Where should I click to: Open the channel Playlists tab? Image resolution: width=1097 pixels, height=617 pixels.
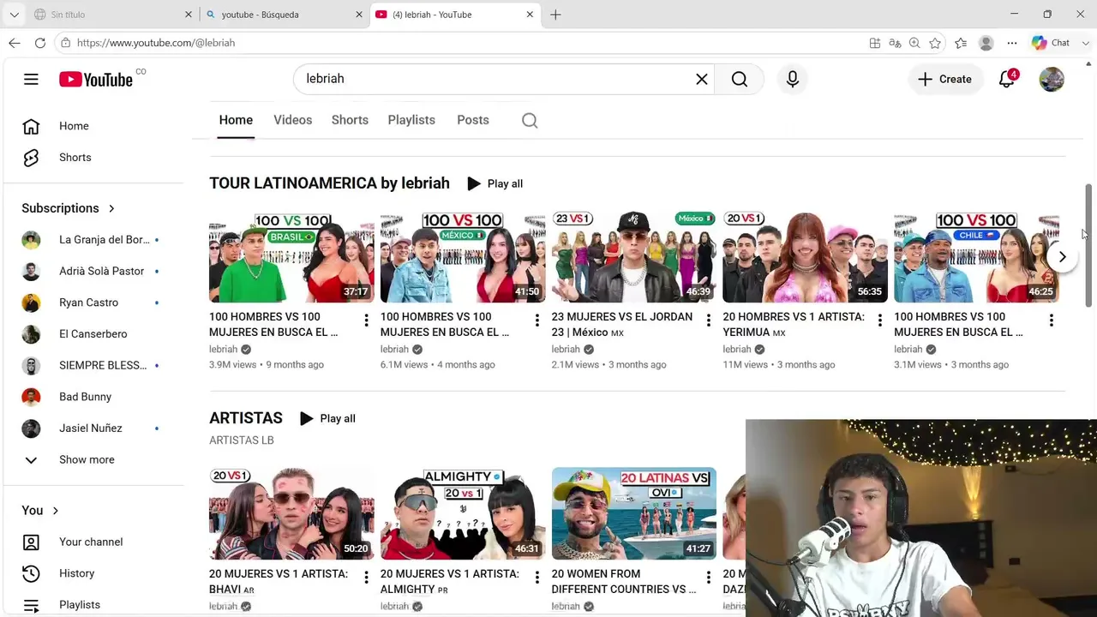tap(411, 120)
